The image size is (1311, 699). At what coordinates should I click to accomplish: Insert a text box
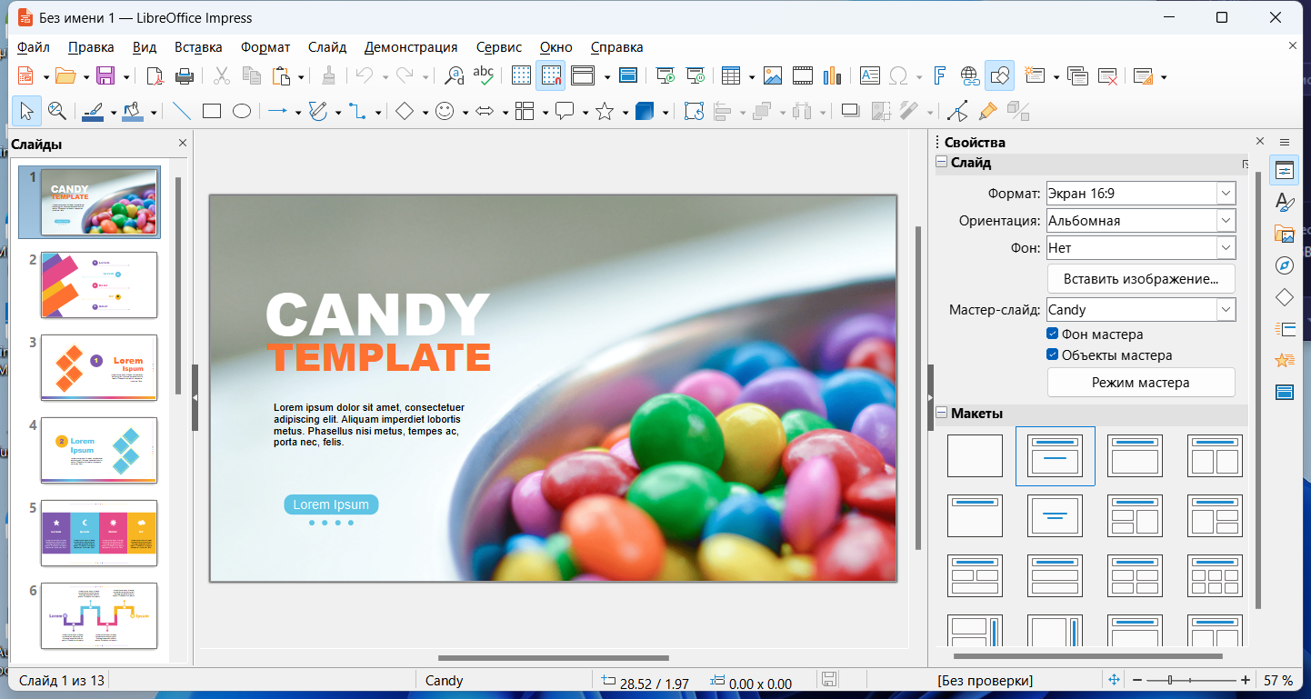coord(870,76)
